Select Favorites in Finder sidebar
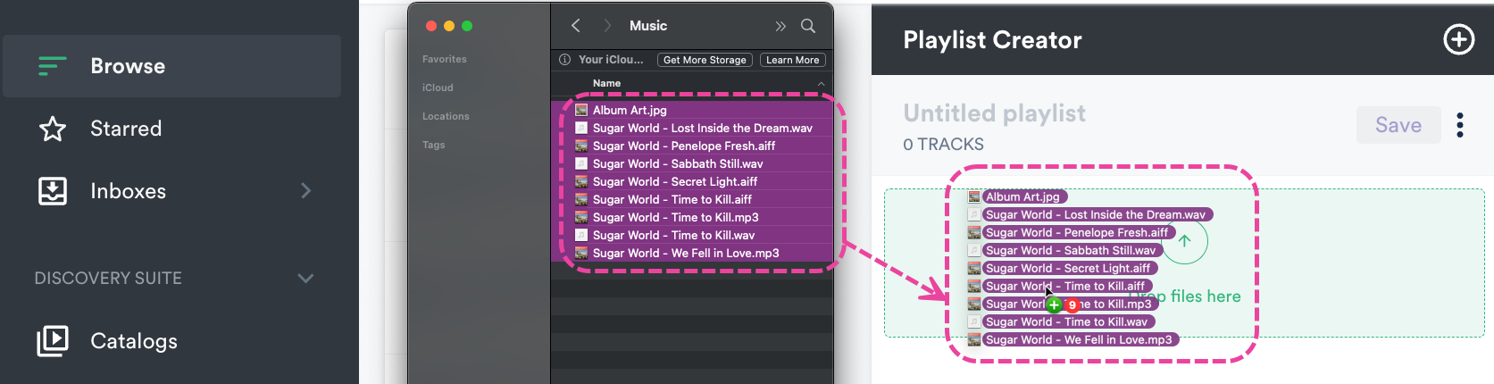This screenshot has height=384, width=1494. (444, 59)
